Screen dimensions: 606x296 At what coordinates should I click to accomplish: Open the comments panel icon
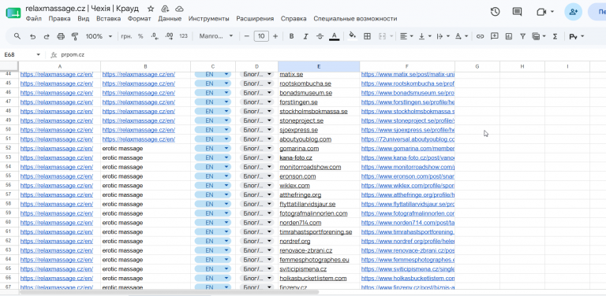(517, 12)
